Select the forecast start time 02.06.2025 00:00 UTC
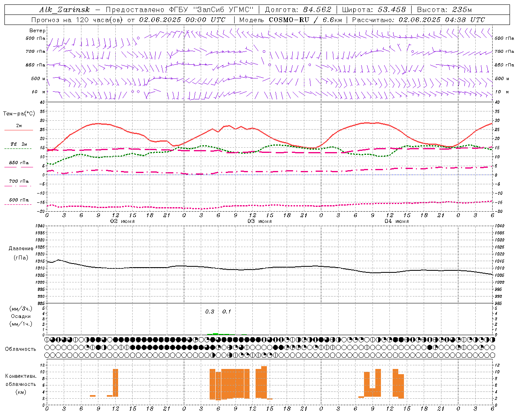Viewport: 516px width, 412px height. pyautogui.click(x=183, y=20)
